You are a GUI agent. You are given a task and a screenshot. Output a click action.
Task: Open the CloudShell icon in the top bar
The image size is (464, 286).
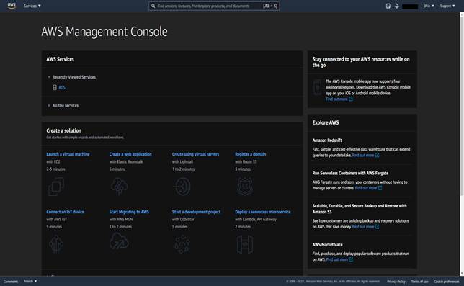point(388,6)
